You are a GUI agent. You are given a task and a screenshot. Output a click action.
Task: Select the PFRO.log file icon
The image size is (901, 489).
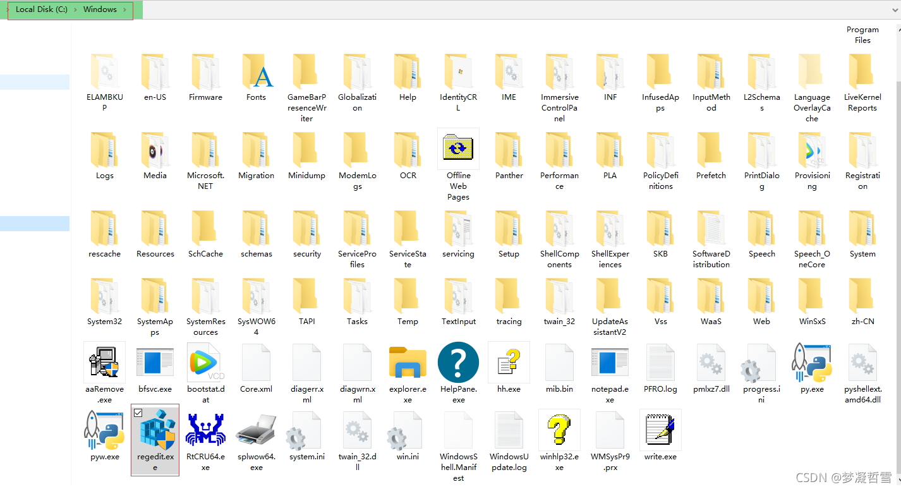[x=660, y=363]
